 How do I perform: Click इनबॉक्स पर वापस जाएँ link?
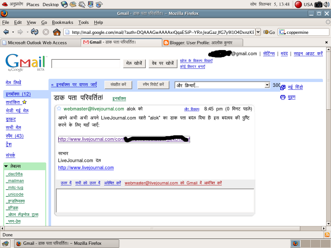[x=74, y=85]
